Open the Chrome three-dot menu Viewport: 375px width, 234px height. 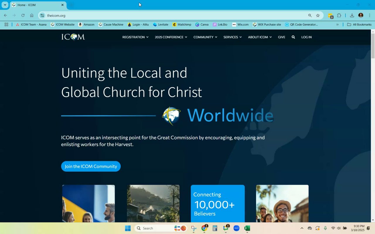click(370, 16)
